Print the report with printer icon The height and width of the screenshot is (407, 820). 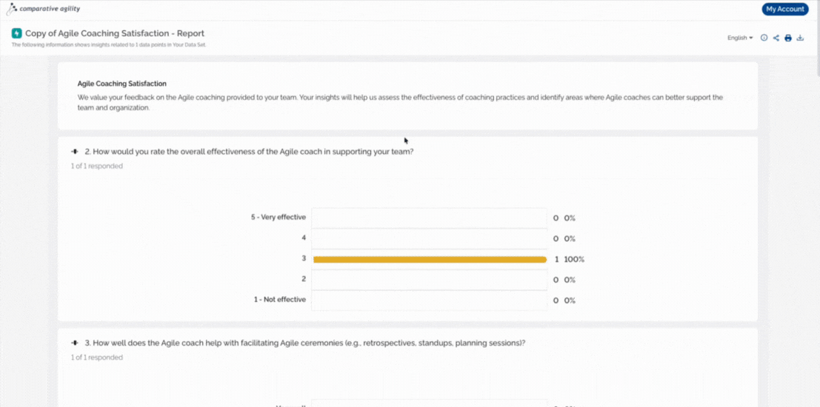pos(788,38)
